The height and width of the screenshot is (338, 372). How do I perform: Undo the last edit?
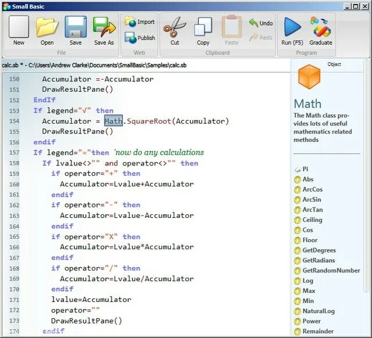coord(261,23)
